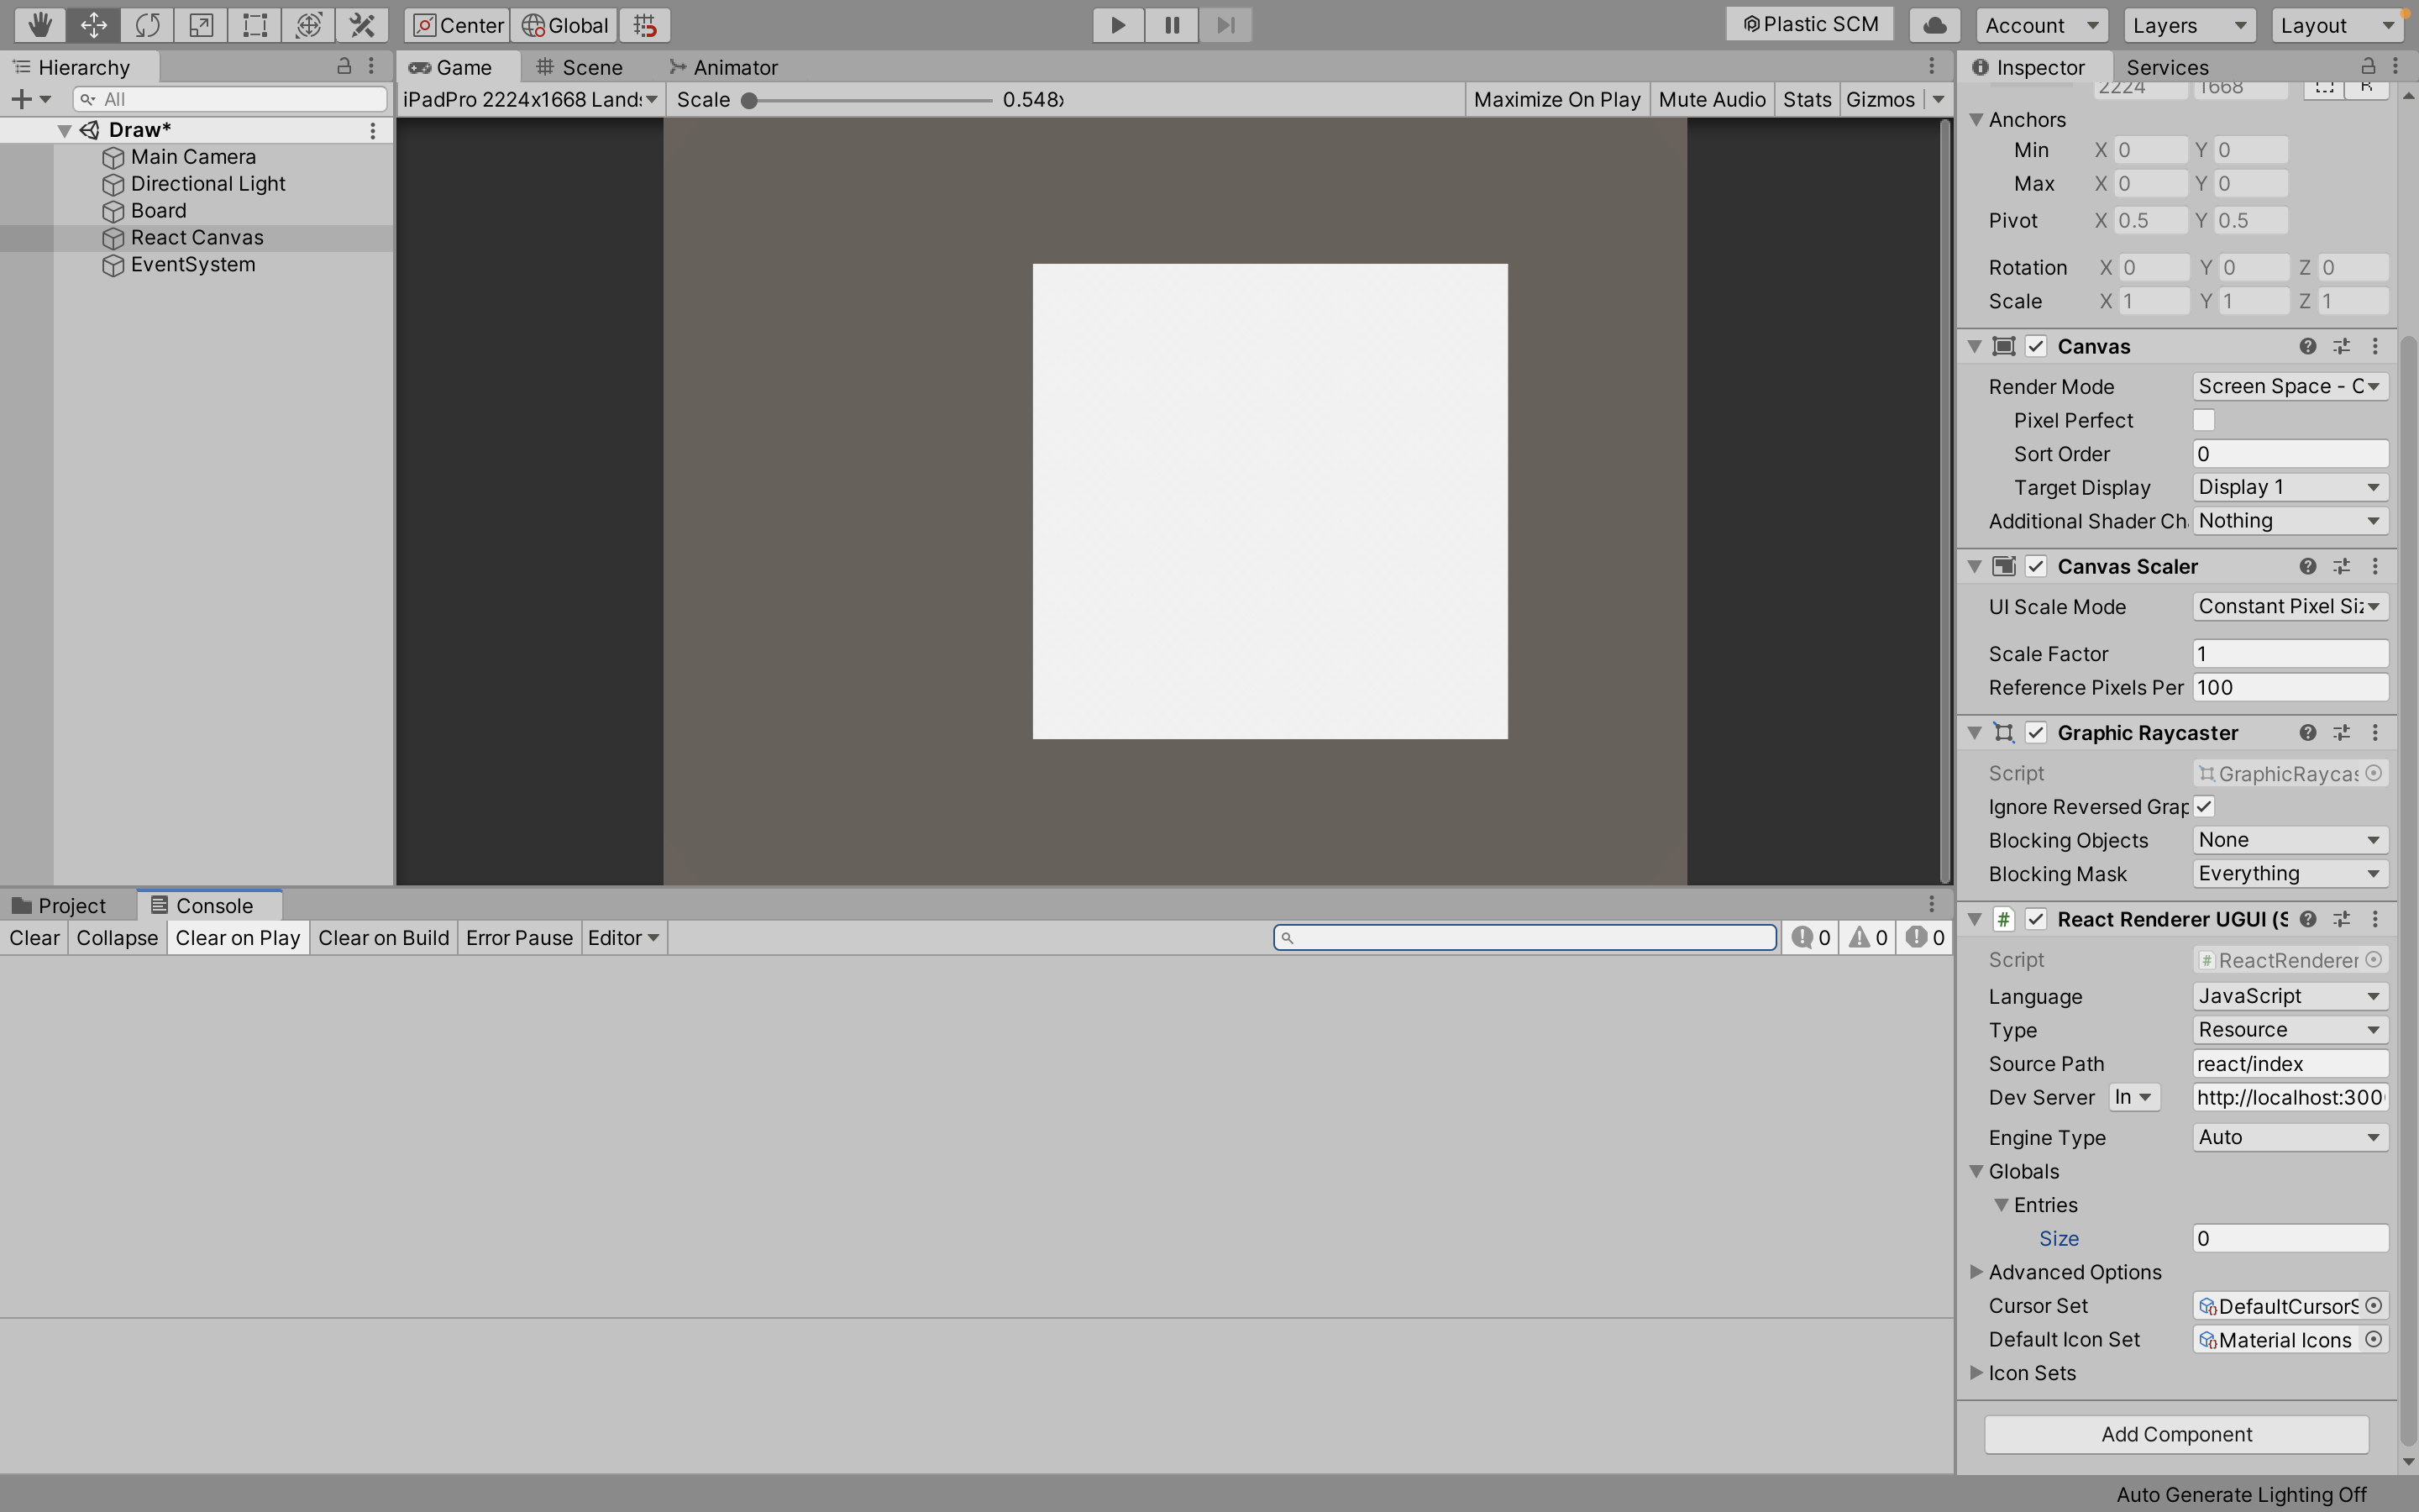
Task: Select the Rect transform tool
Action: (254, 25)
